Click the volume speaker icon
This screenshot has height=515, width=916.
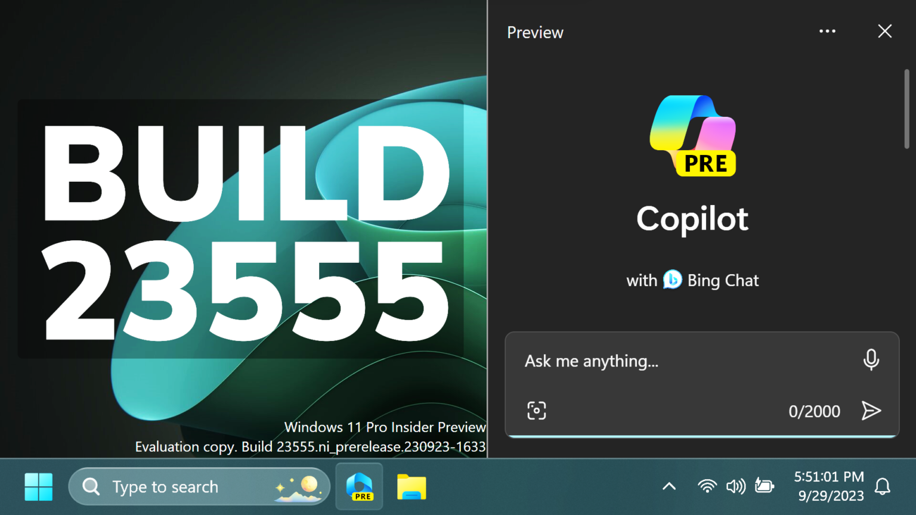(736, 486)
